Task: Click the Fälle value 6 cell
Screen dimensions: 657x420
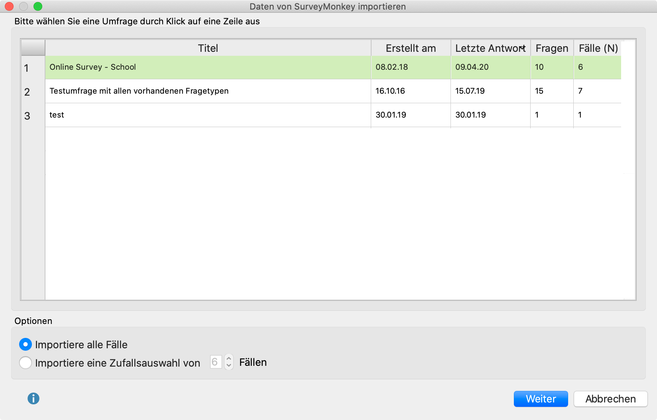Action: click(598, 67)
